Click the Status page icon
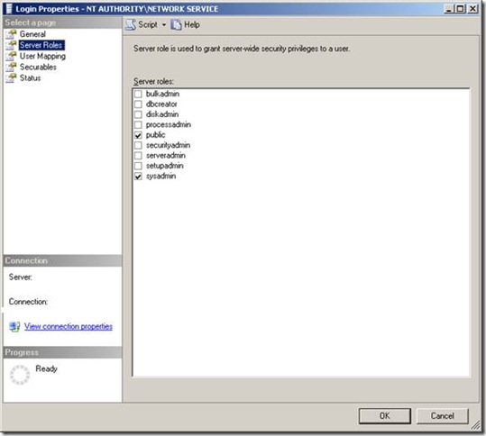 [x=11, y=78]
